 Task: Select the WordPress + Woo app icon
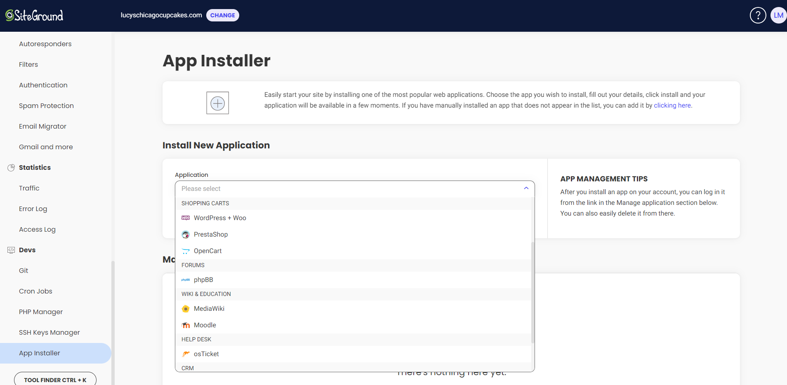pyautogui.click(x=186, y=218)
